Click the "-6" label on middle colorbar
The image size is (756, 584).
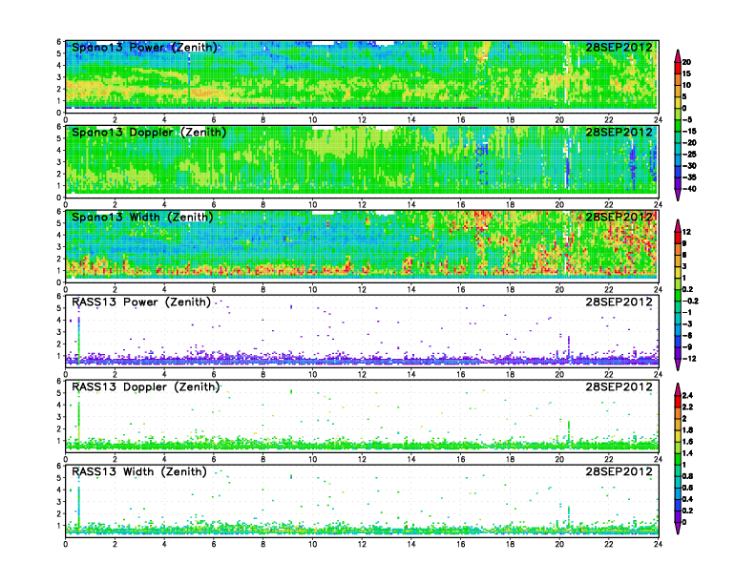tap(687, 335)
